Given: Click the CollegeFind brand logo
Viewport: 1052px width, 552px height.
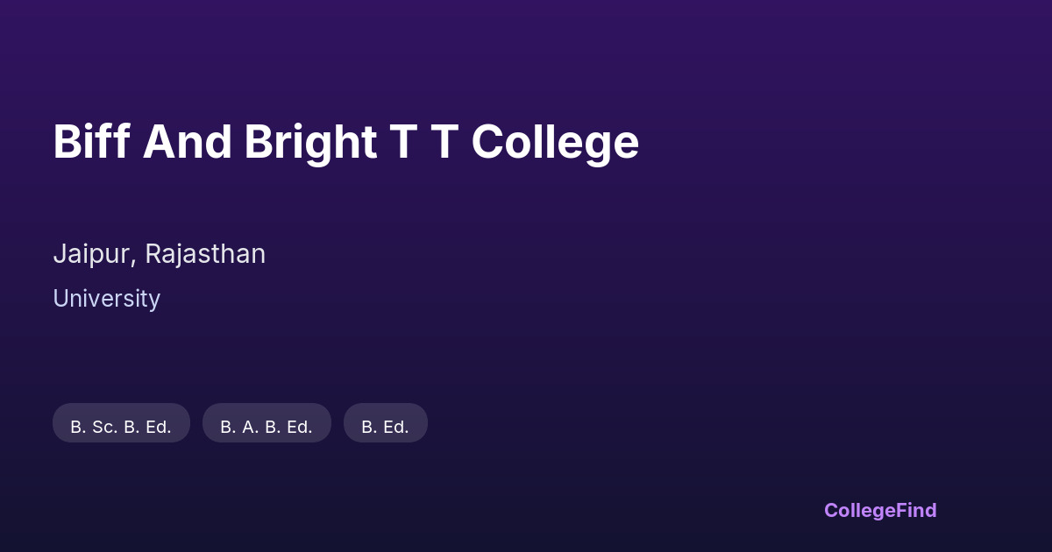Looking at the screenshot, I should tap(879, 510).
